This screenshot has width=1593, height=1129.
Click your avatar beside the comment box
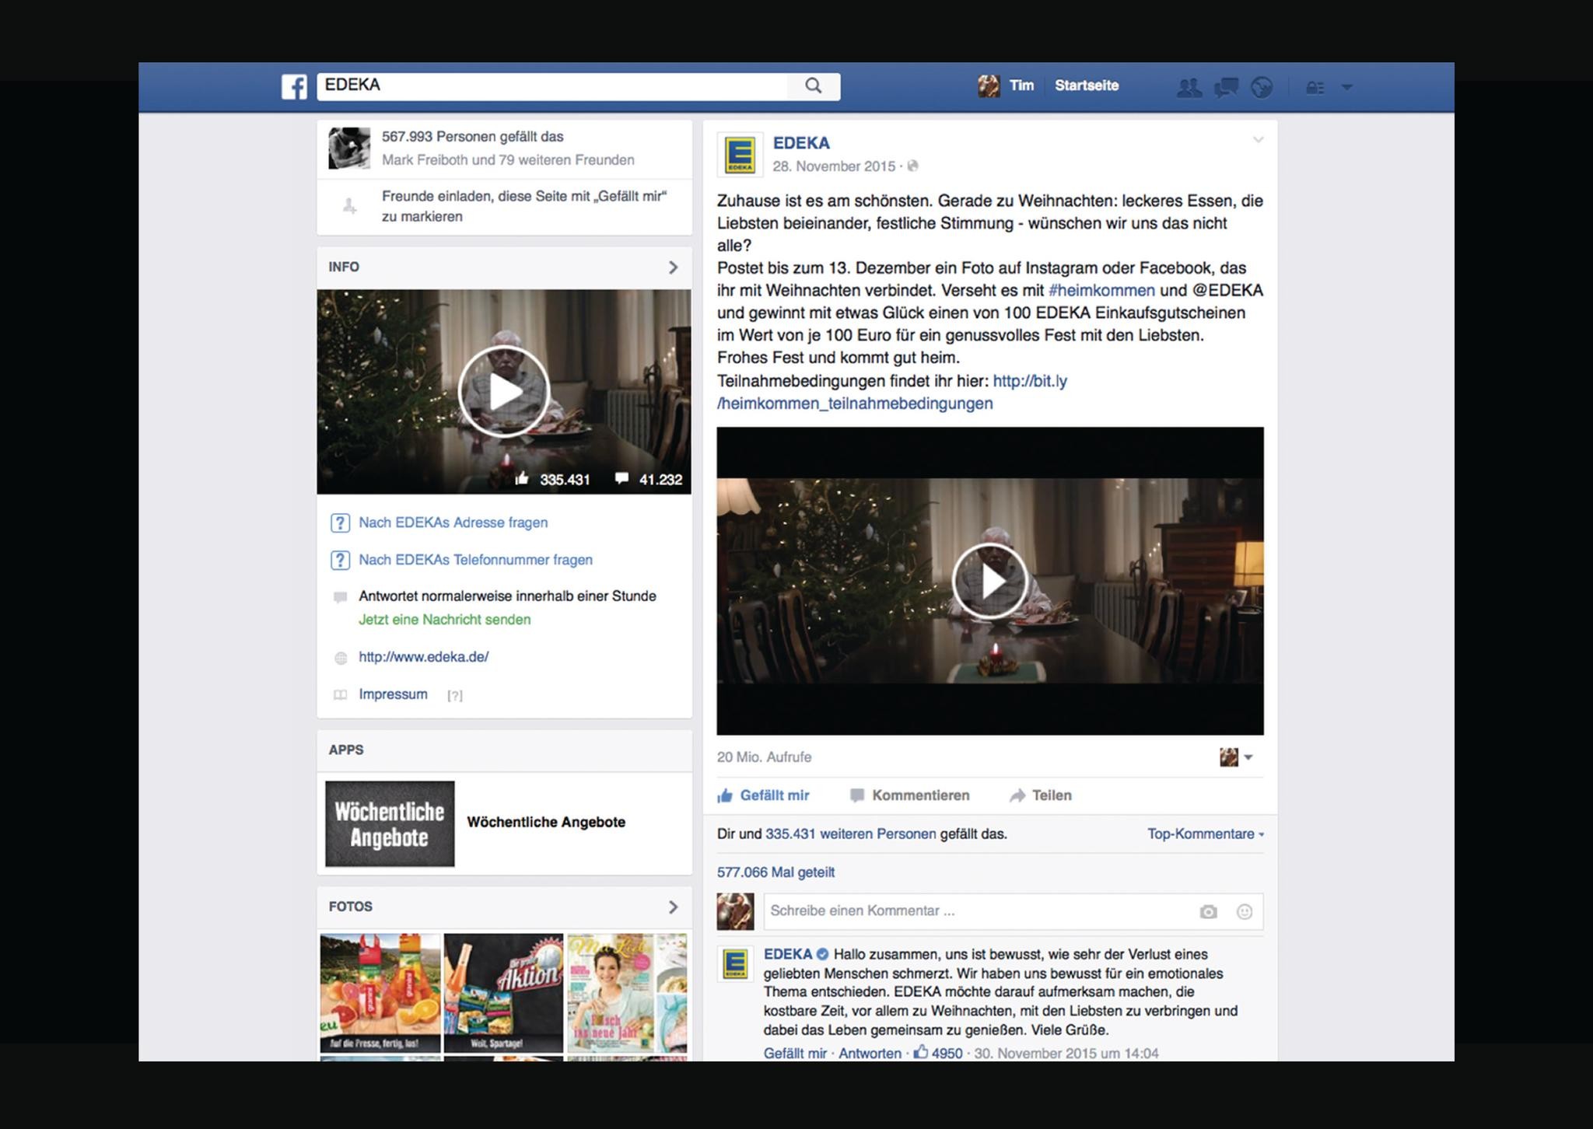point(735,911)
